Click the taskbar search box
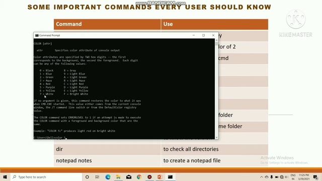 [x=46, y=177]
